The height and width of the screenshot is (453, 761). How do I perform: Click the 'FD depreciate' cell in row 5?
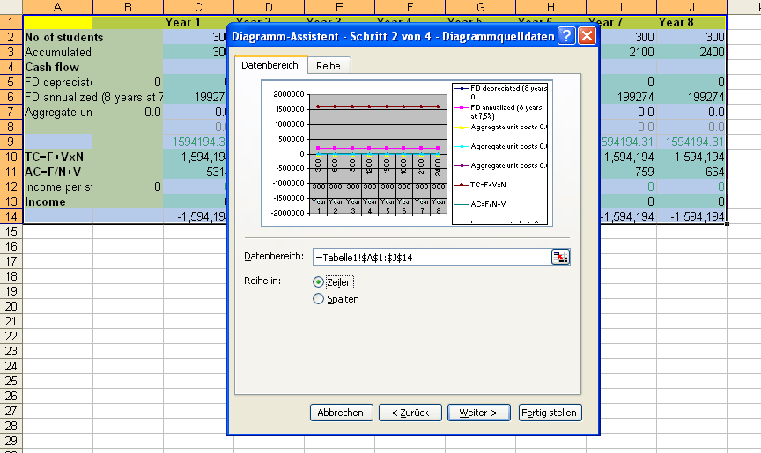[58, 83]
